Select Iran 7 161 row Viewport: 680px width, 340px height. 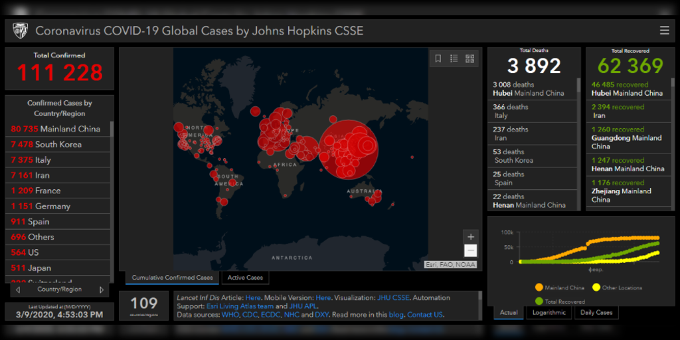[x=58, y=175]
